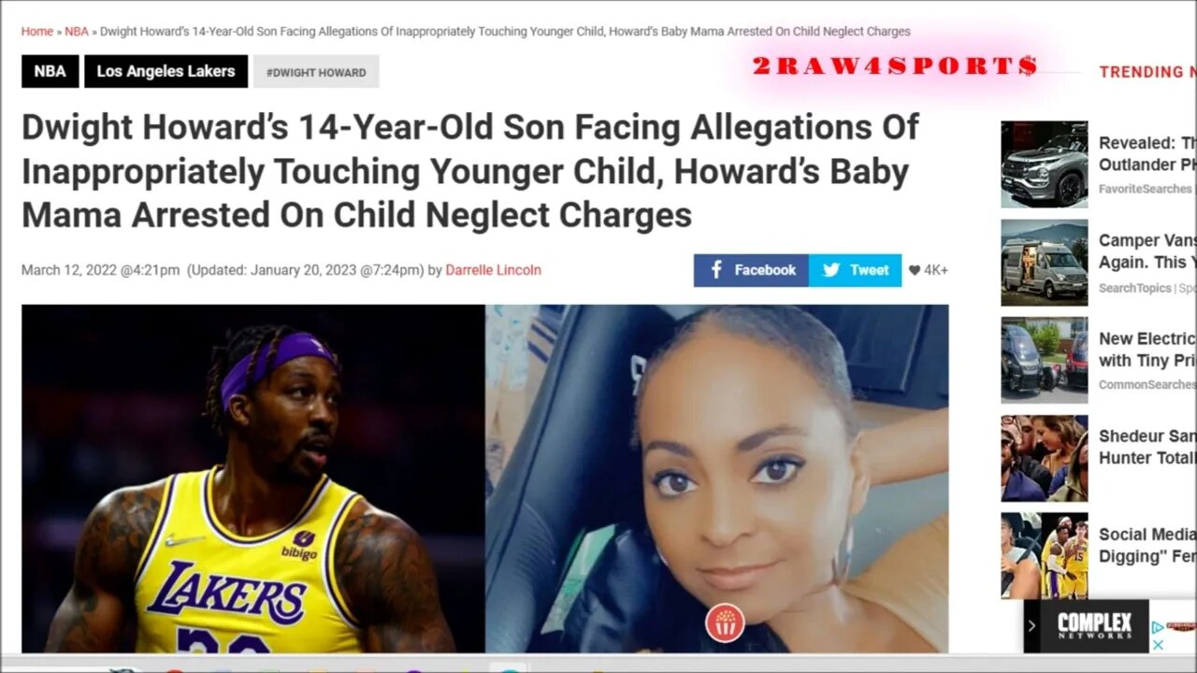Click the Lakers player photo
Viewport: 1197px width, 673px height.
tap(253, 479)
